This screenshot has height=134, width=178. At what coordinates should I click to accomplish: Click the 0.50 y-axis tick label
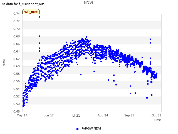tap(16, 104)
